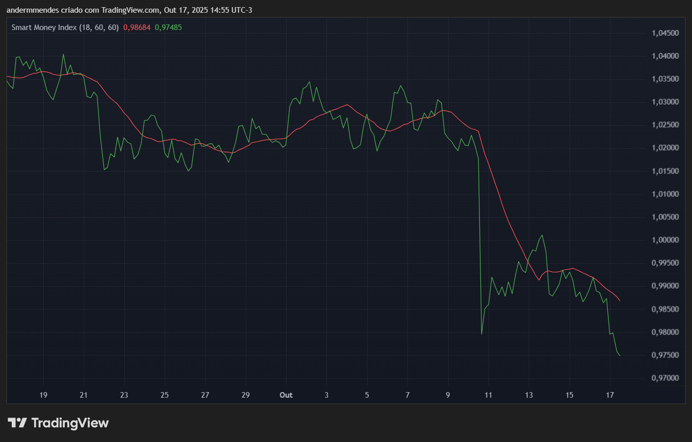
Task: Select the 0,97000 price scale label
Action: [x=665, y=378]
